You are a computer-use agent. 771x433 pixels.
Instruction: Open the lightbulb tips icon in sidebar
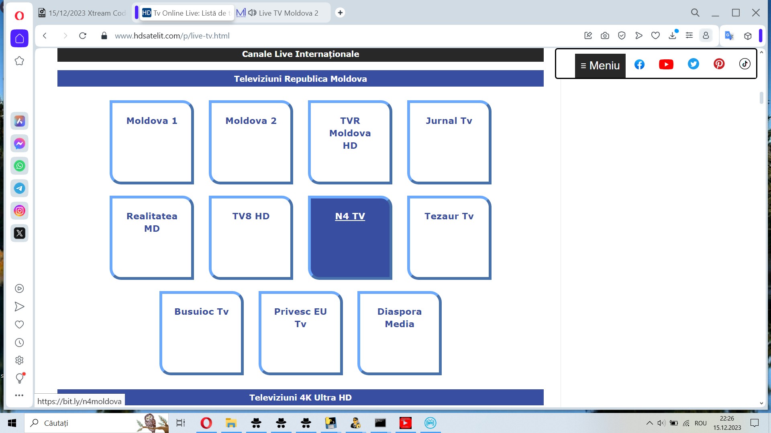click(x=19, y=378)
